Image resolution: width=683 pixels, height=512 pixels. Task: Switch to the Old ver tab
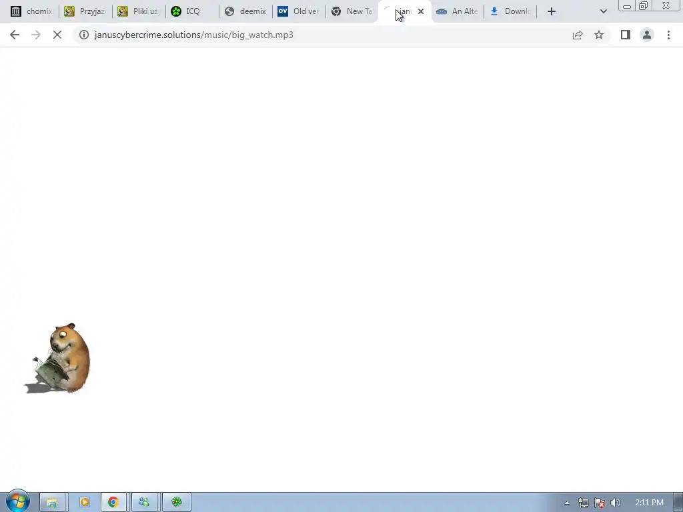pyautogui.click(x=299, y=11)
